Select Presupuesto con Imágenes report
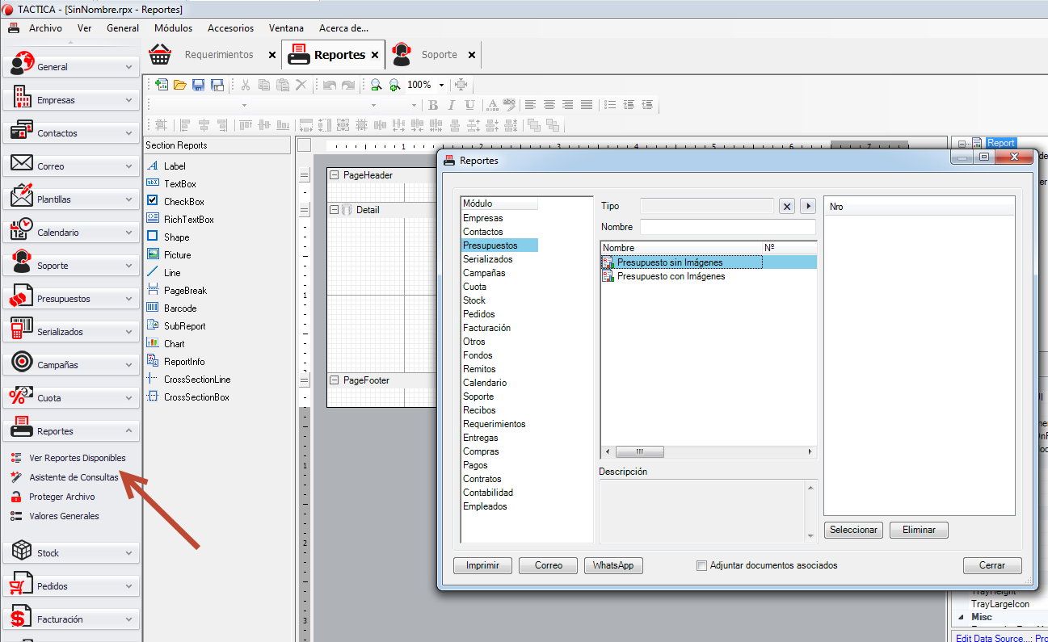The width and height of the screenshot is (1048, 642). 671,276
